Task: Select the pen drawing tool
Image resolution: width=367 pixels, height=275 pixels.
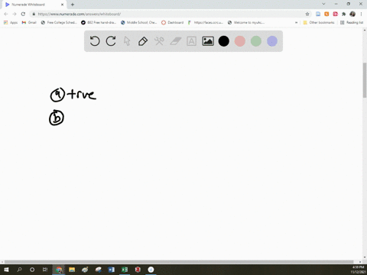Action: click(143, 41)
